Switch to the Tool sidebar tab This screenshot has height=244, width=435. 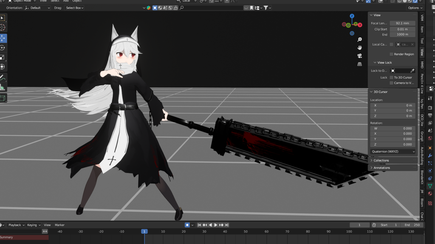click(x=422, y=41)
